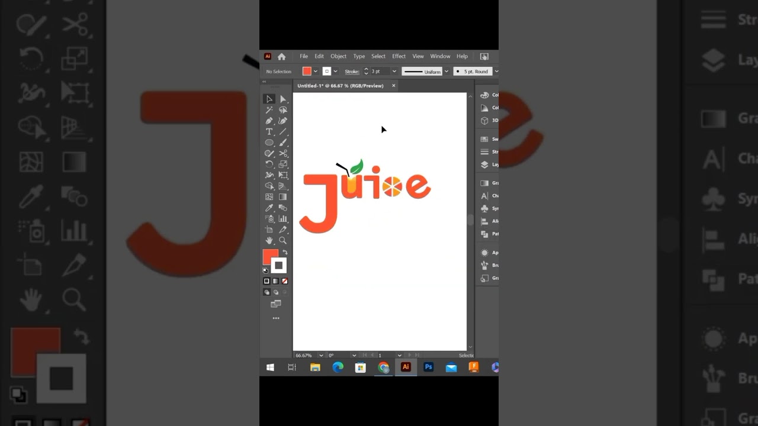Select the Slice tool
This screenshot has width=758, height=426.
(x=282, y=230)
